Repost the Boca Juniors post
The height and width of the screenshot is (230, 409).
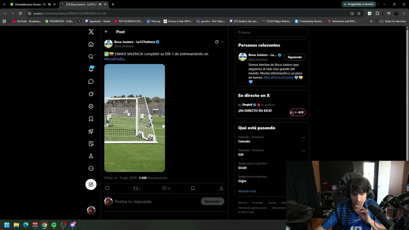(x=135, y=188)
